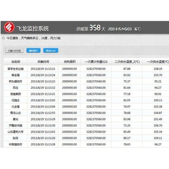Image resolution: width=169 pixels, height=169 pixels.
Task: Select station 黄台
Action: 16,119
